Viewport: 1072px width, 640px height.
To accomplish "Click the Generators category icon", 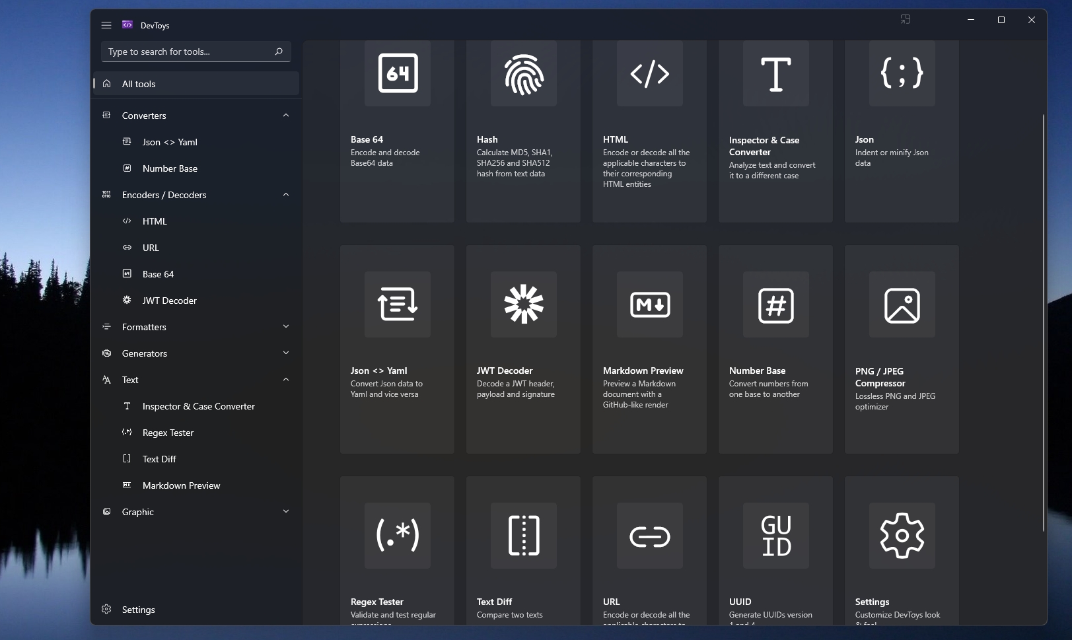I will point(106,353).
